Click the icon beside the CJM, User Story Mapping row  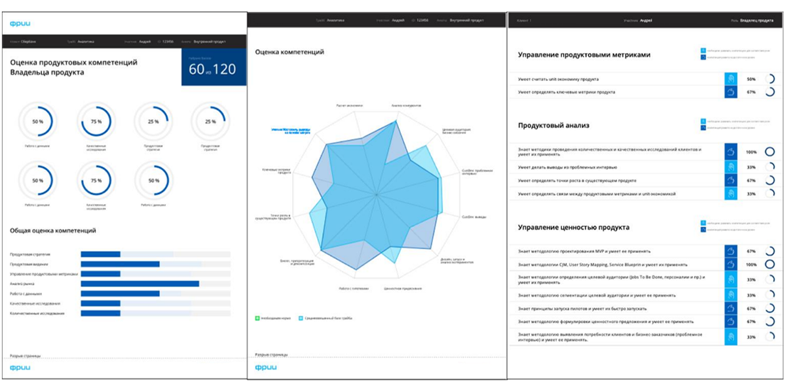(731, 265)
